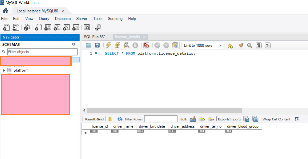
Task: Beautify the SQL script with the broom icon
Action: [x=240, y=45]
